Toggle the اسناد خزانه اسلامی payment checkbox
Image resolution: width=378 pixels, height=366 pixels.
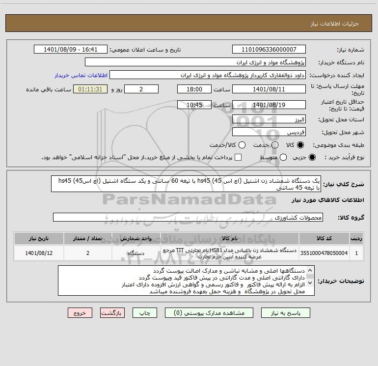(x=238, y=157)
